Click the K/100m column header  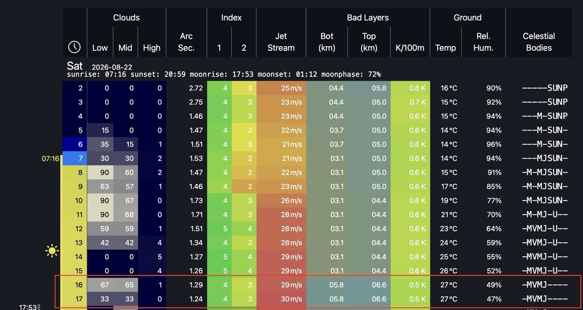410,48
